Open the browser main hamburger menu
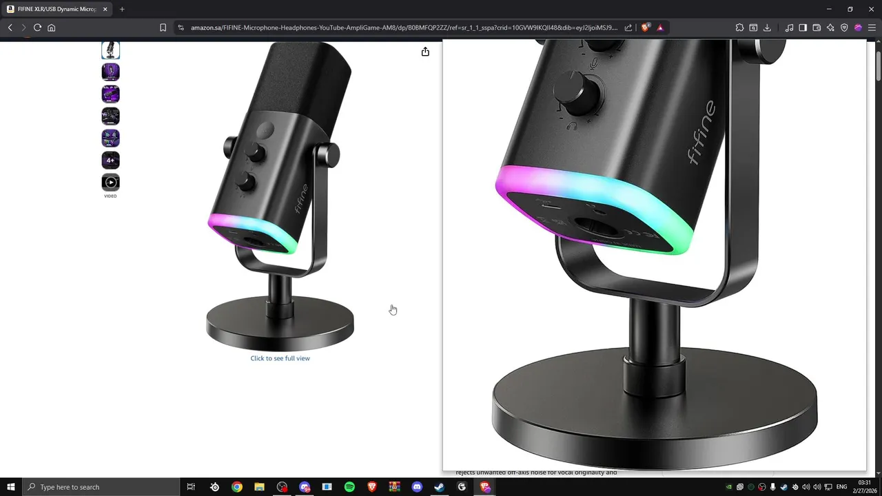 coord(872,28)
